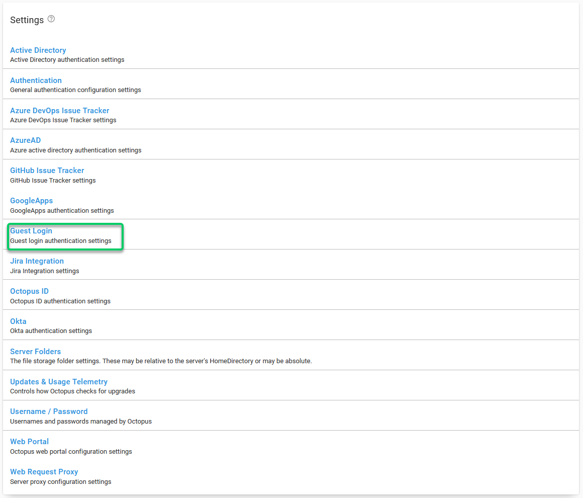This screenshot has width=583, height=498.
Task: Click 'GoogleApps authentication settings' description
Action: (62, 210)
